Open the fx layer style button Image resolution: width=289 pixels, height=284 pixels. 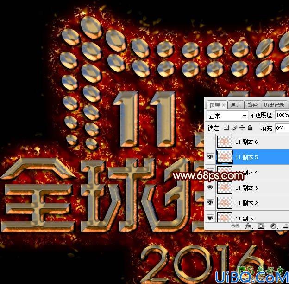click(x=249, y=226)
